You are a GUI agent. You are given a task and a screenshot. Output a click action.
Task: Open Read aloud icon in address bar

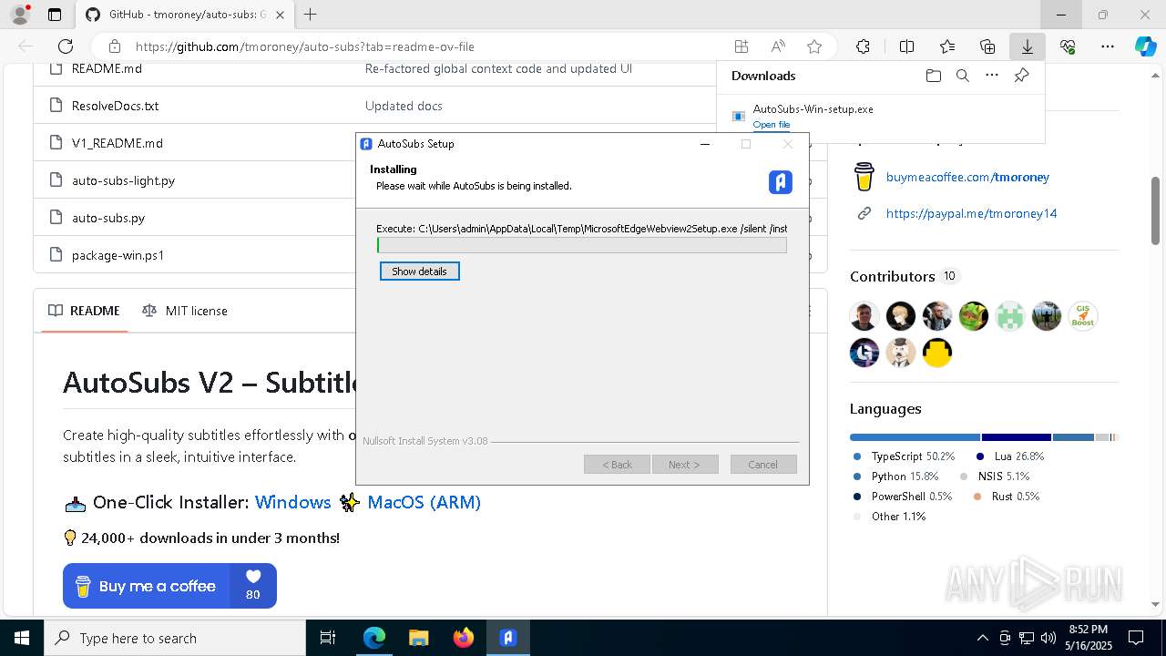[778, 46]
